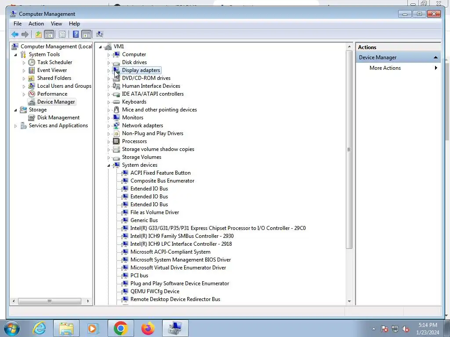This screenshot has height=337, width=450.
Task: Open Google Chrome from taskbar
Action: (x=120, y=328)
